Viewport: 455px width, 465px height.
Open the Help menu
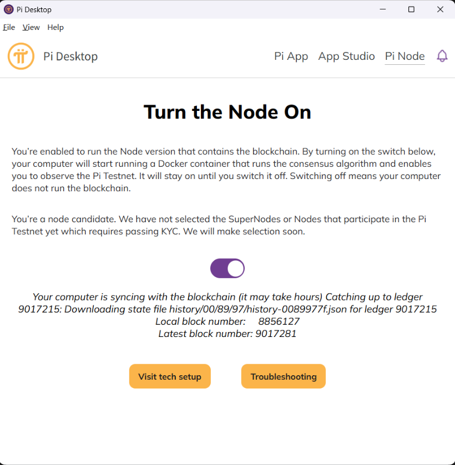click(55, 27)
